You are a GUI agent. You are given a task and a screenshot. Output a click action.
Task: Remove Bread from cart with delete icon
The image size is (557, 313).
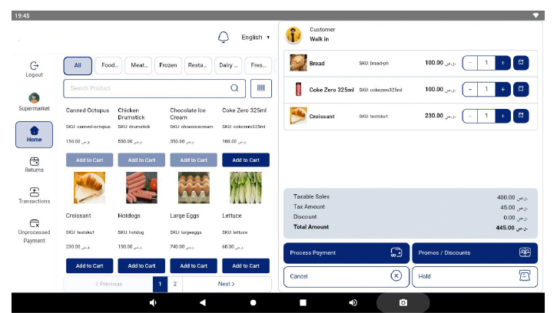click(521, 63)
